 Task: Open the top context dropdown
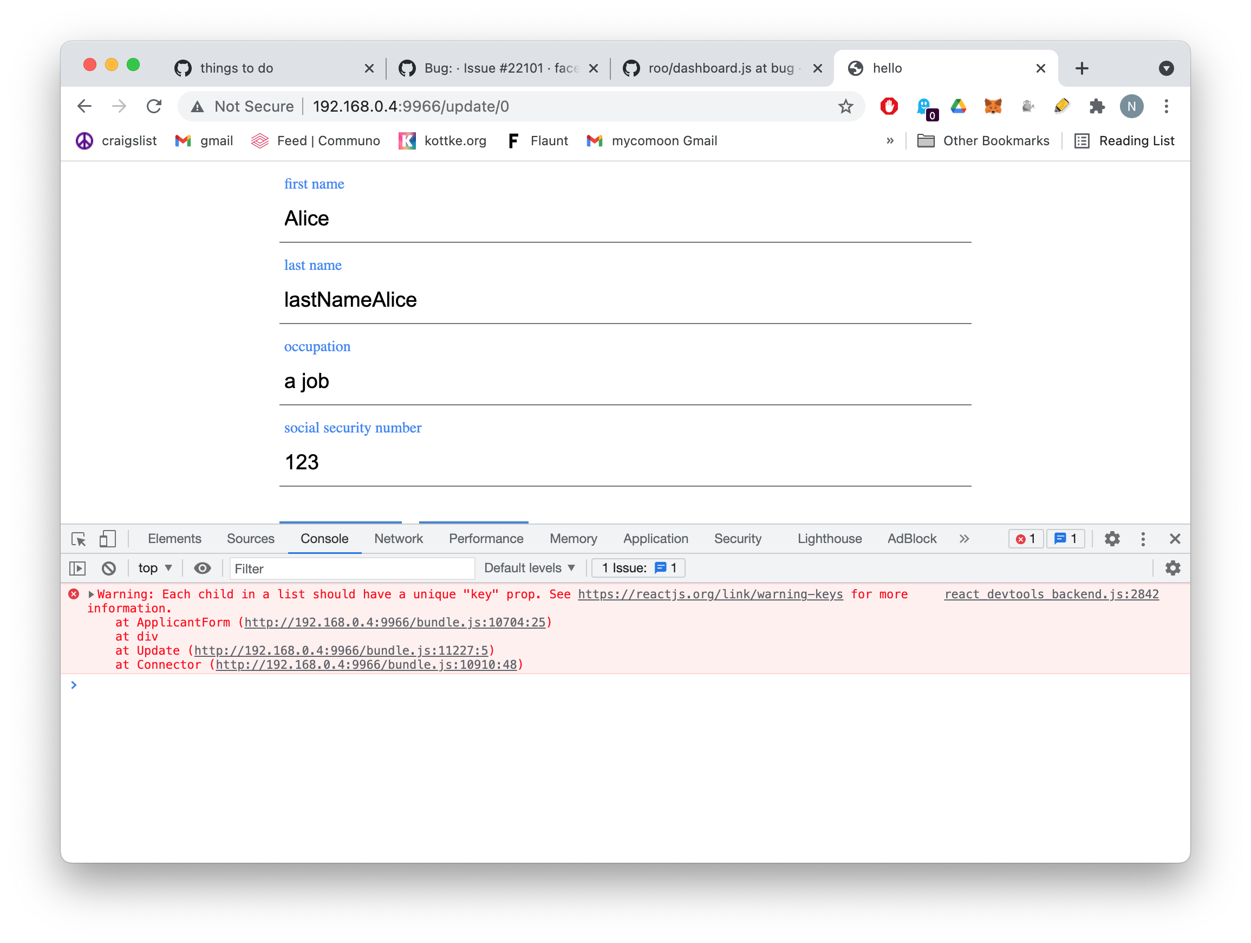tap(155, 569)
